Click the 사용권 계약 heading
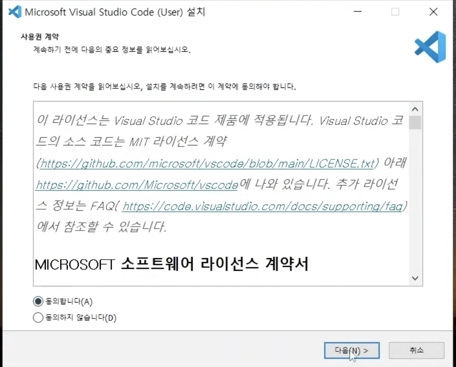The image size is (456, 367). [x=40, y=37]
